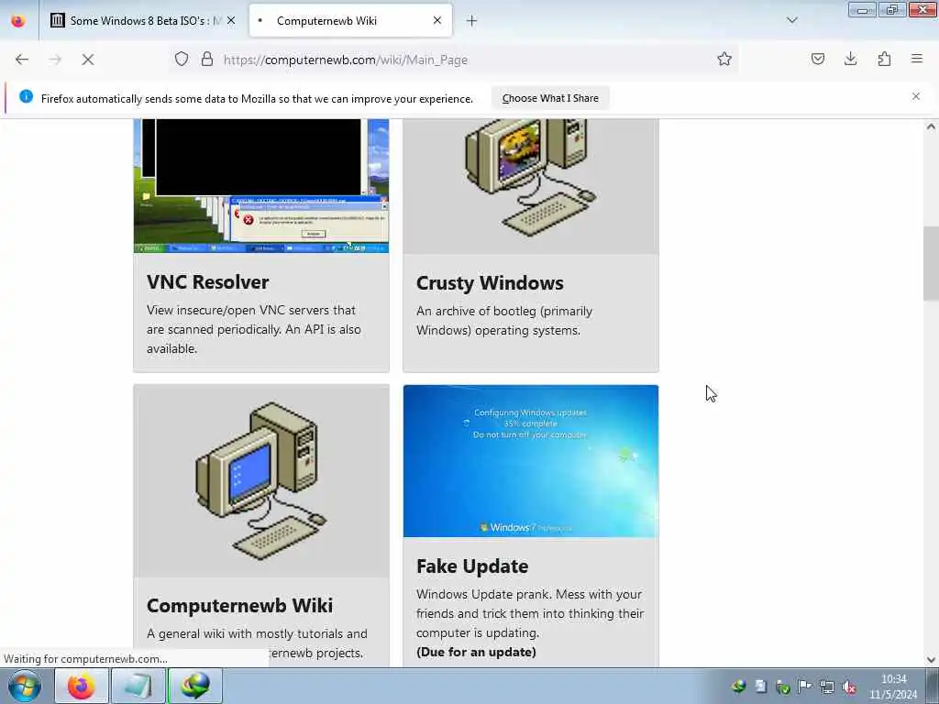
Task: Open the network connection tray icon
Action: click(x=827, y=687)
